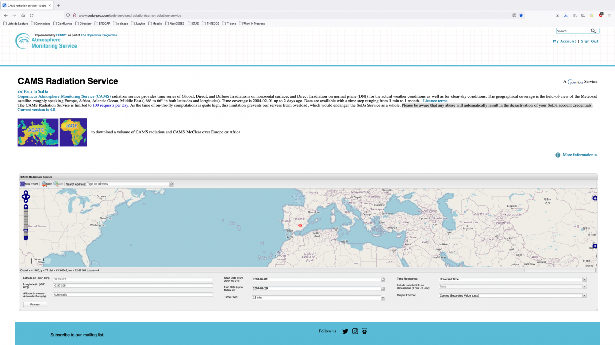This screenshot has width=615, height=345.
Task: Click the Process button
Action: (x=35, y=304)
